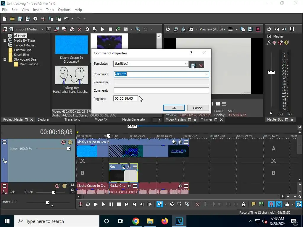
Task: Open the Insert menu
Action: (x=37, y=10)
